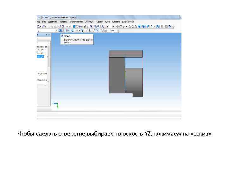The width and height of the screenshot is (228, 171).
Task: Open the scale value dropdown arrow
Action: [x=113, y=27]
